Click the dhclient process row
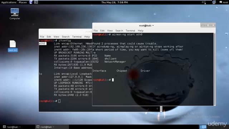Screen dimensions: 229x129 pos(104,59)
